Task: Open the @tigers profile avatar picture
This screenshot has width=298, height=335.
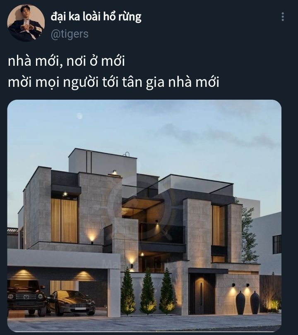Action: click(26, 23)
